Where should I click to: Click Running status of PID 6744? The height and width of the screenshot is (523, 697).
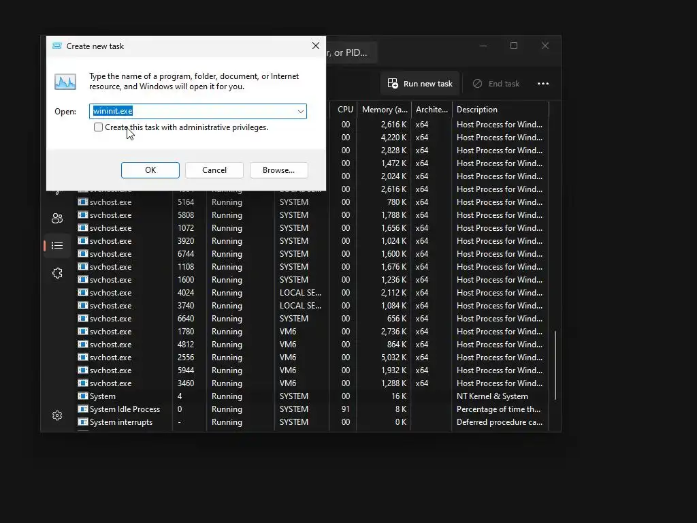coord(227,254)
